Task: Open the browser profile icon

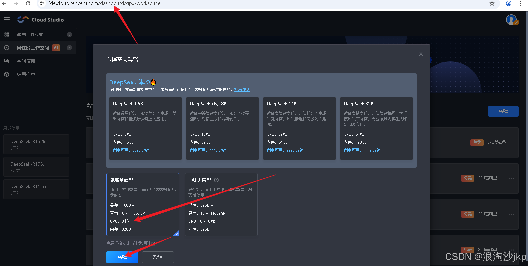Action: pos(508,3)
